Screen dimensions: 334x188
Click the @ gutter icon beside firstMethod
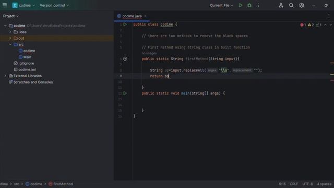[125, 58]
